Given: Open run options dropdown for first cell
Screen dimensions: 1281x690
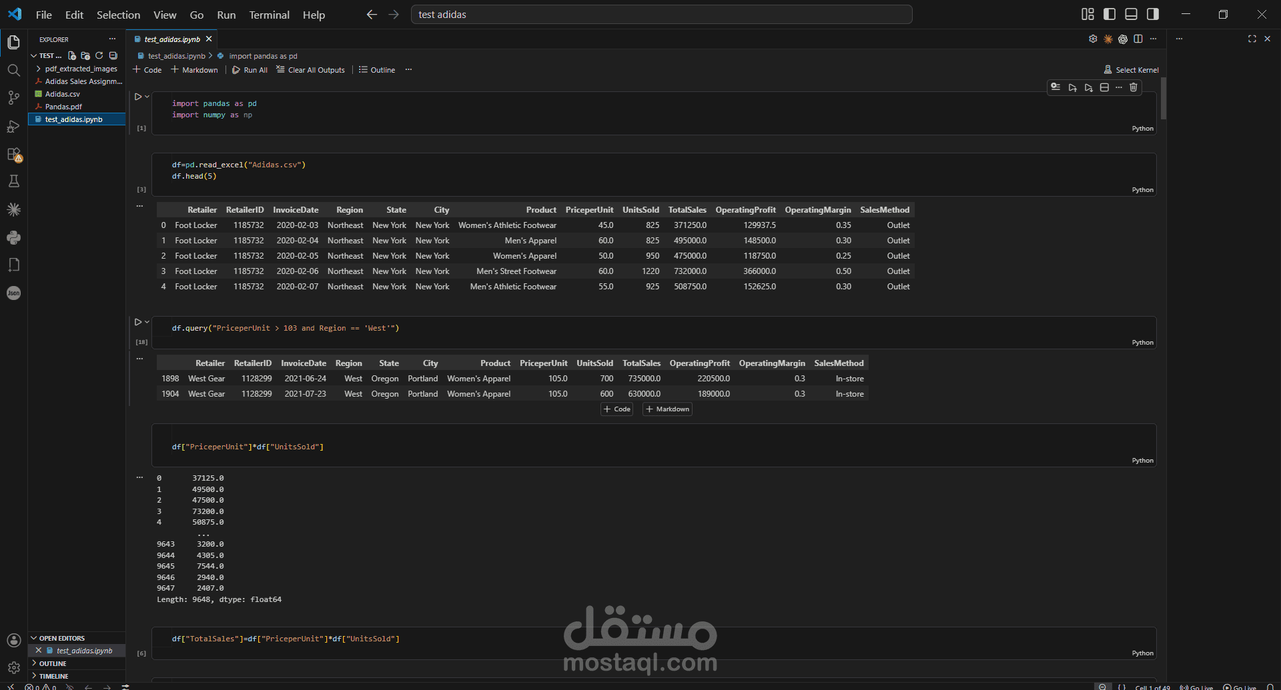Looking at the screenshot, I should click(147, 97).
